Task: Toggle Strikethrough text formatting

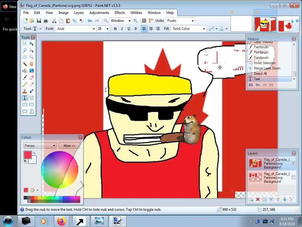Action: click(136, 29)
